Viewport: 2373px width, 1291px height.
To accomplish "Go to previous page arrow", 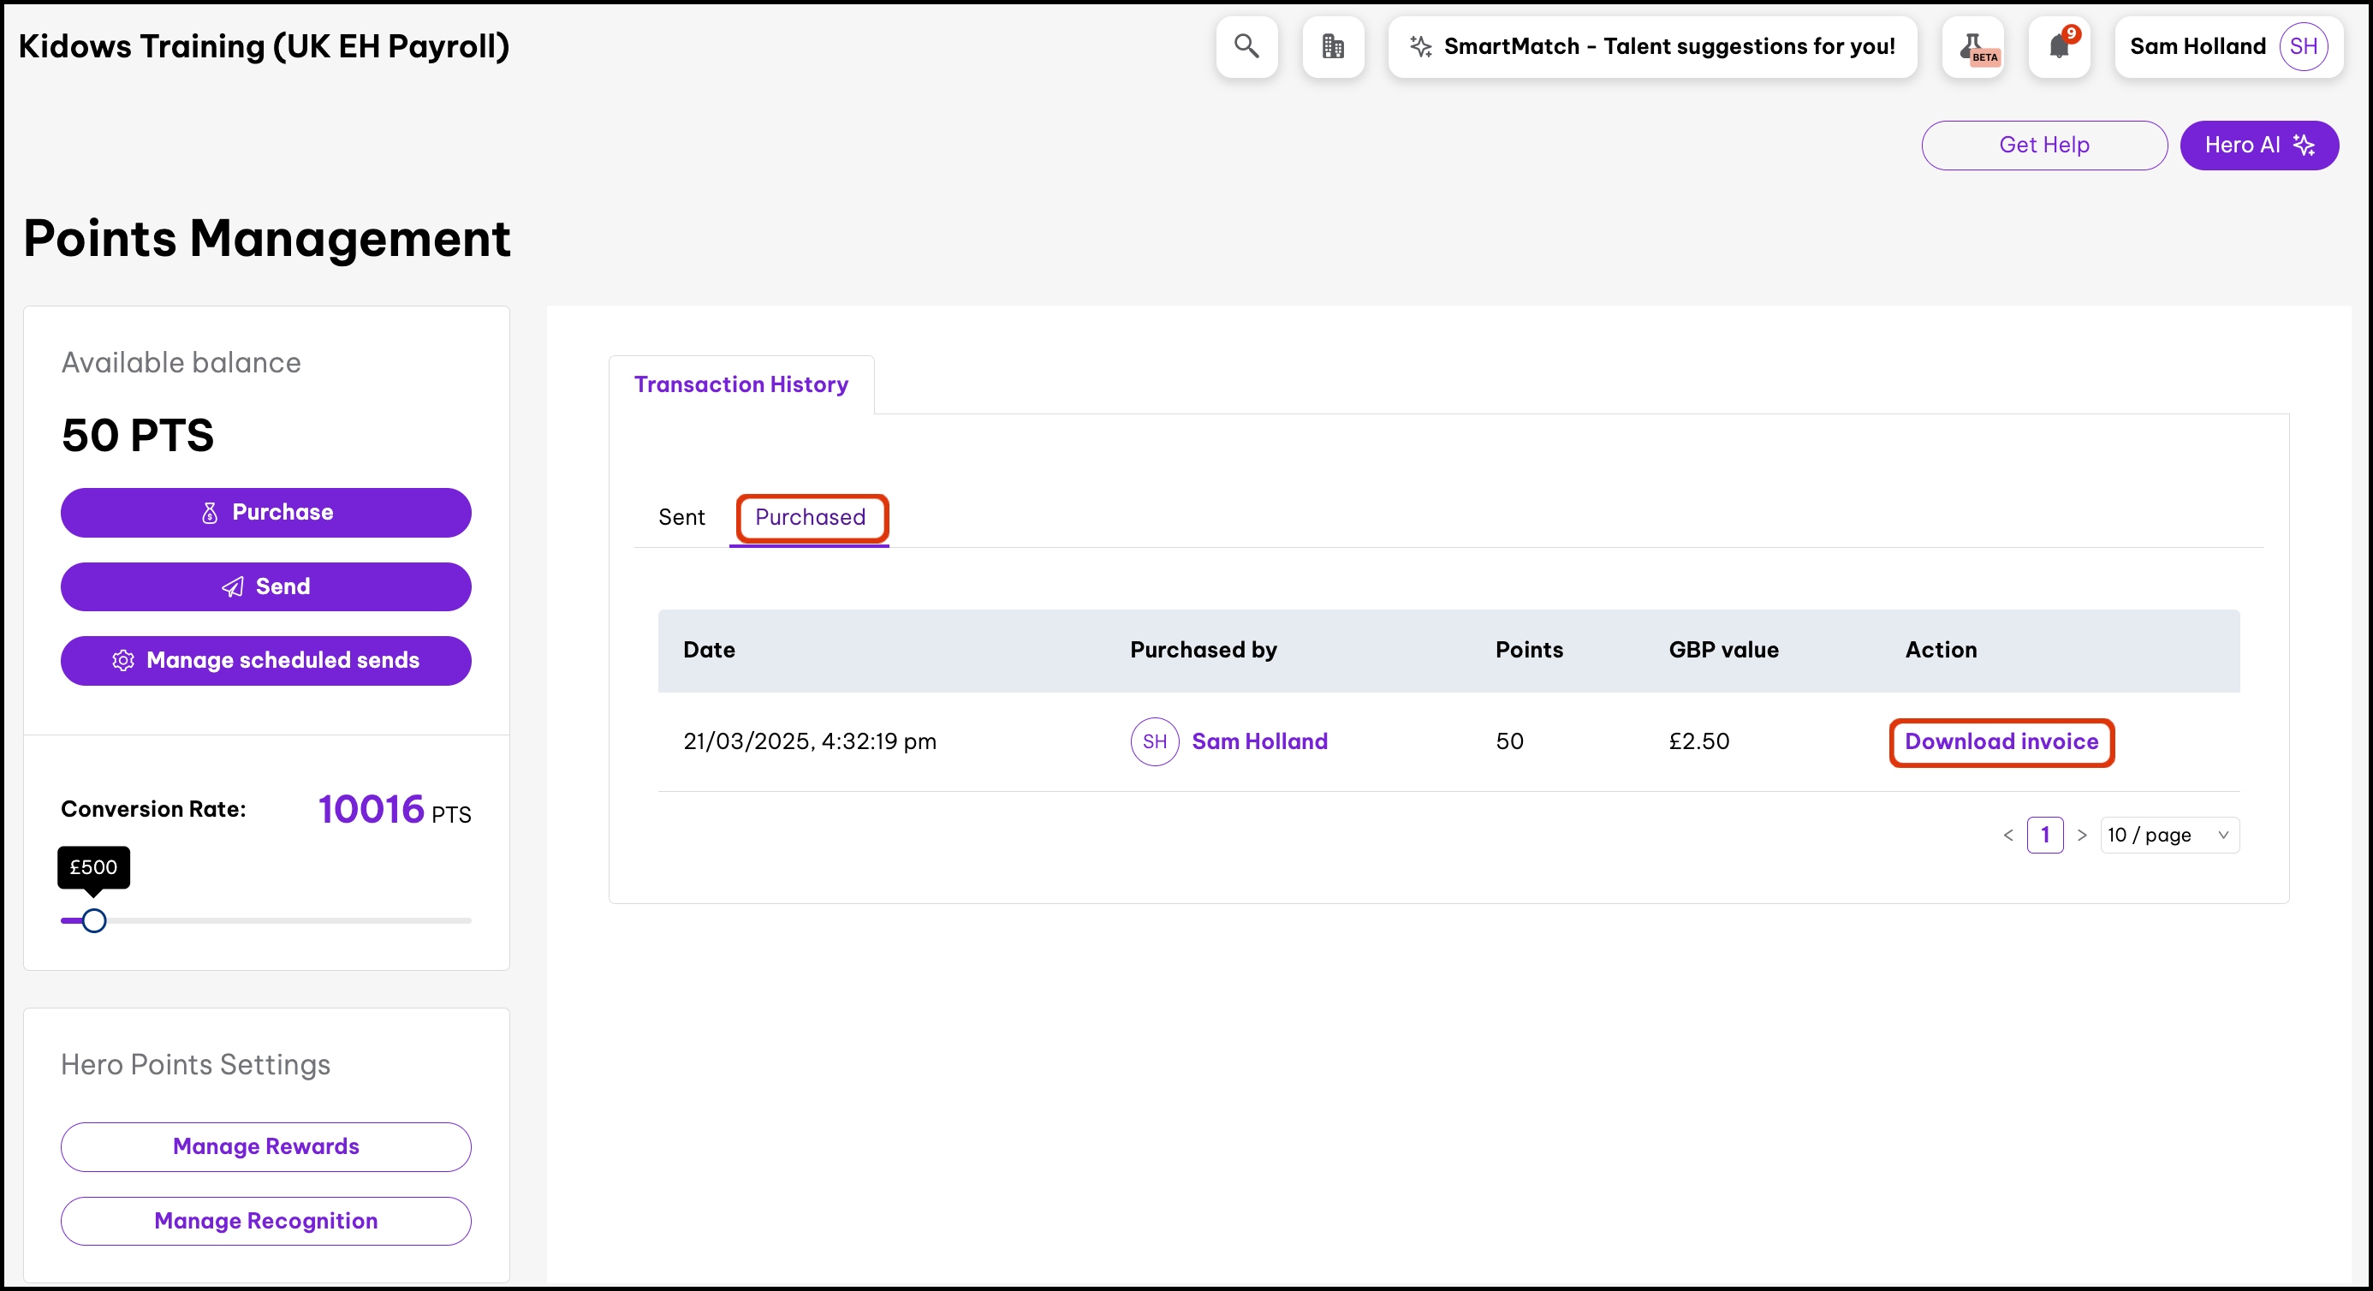I will [x=2008, y=835].
